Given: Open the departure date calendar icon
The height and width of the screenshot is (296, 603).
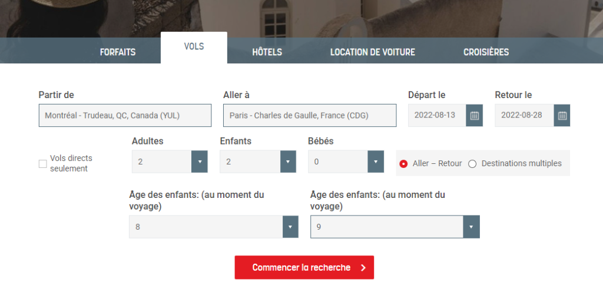Looking at the screenshot, I should point(475,116).
